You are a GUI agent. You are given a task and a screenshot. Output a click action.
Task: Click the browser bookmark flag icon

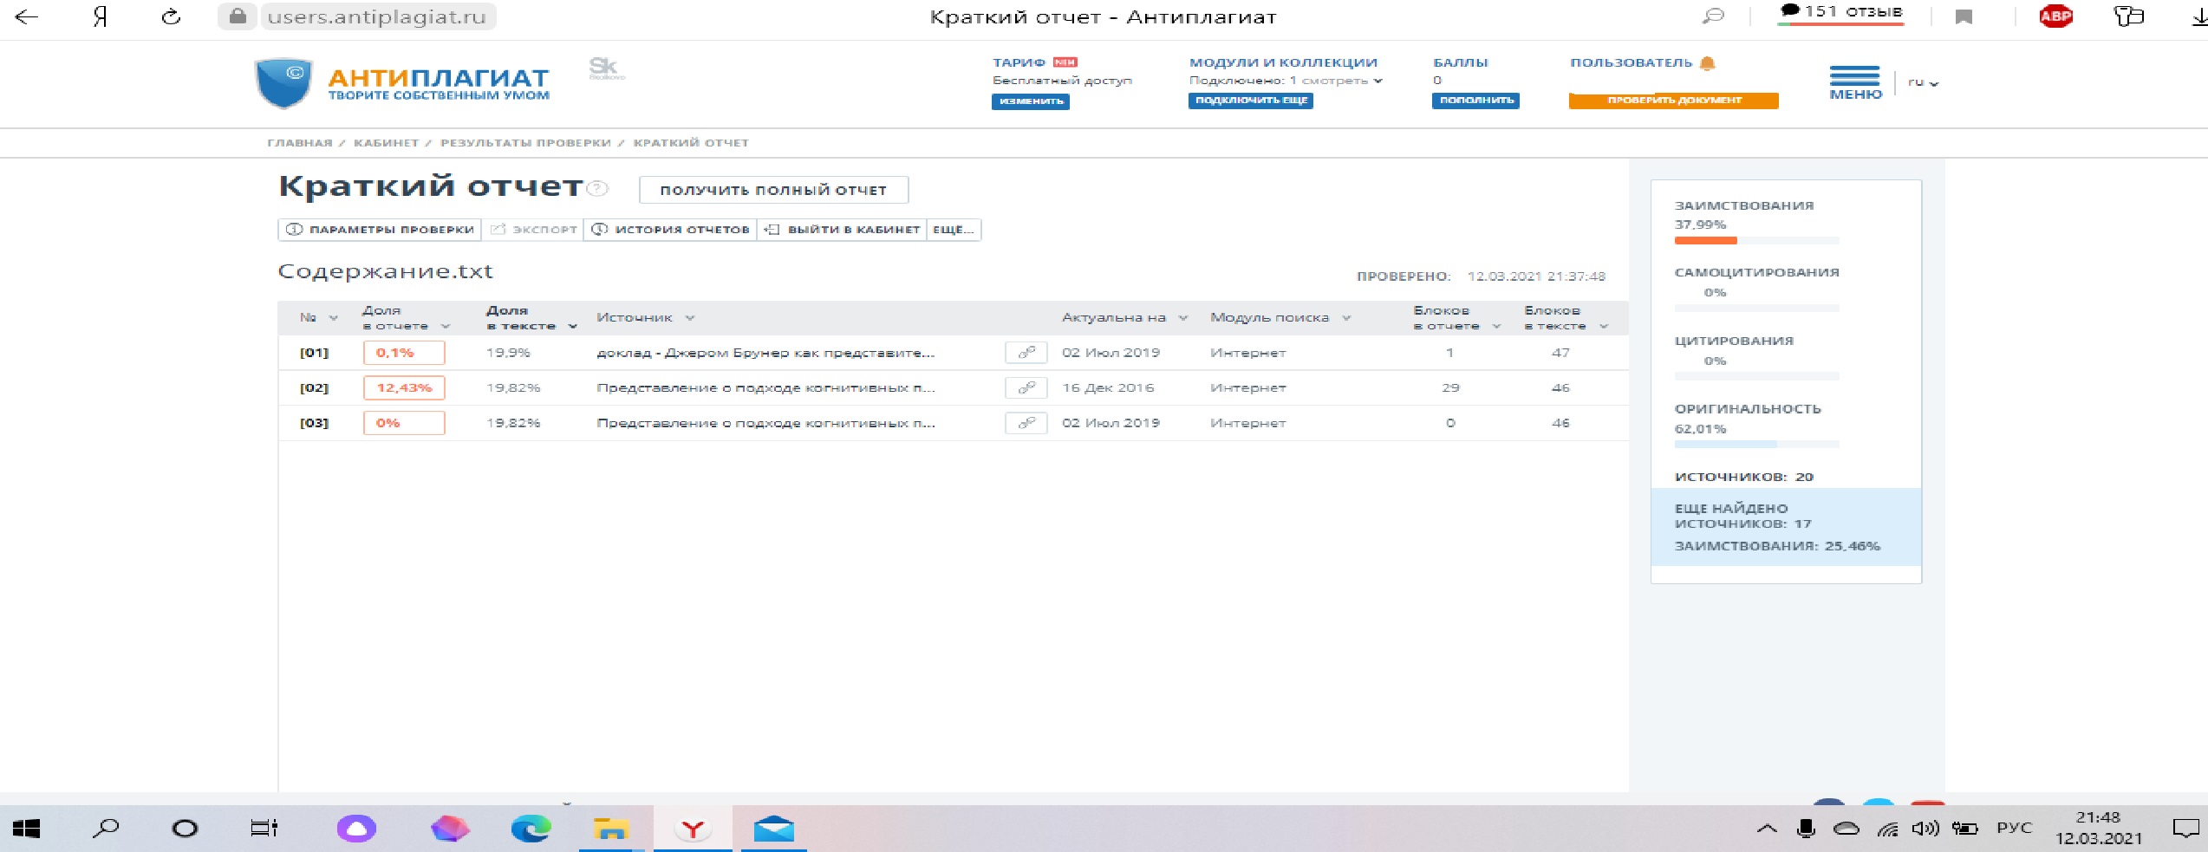[1964, 17]
